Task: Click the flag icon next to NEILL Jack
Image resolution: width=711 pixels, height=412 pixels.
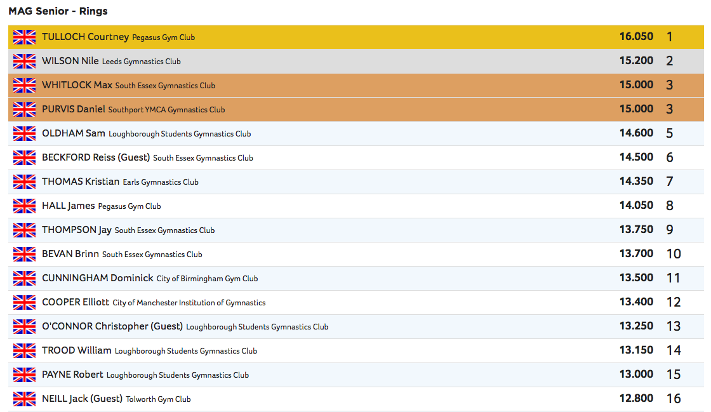Action: click(x=24, y=399)
